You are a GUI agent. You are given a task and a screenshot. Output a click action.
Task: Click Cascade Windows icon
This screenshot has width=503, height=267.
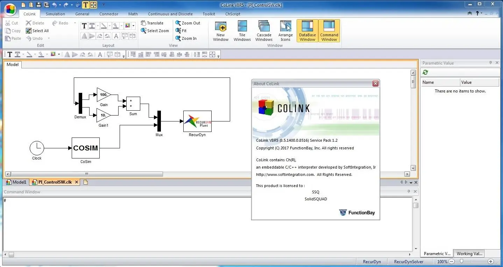264,31
